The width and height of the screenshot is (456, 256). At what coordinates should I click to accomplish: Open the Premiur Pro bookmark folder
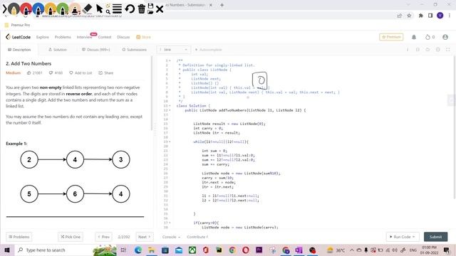(17, 25)
